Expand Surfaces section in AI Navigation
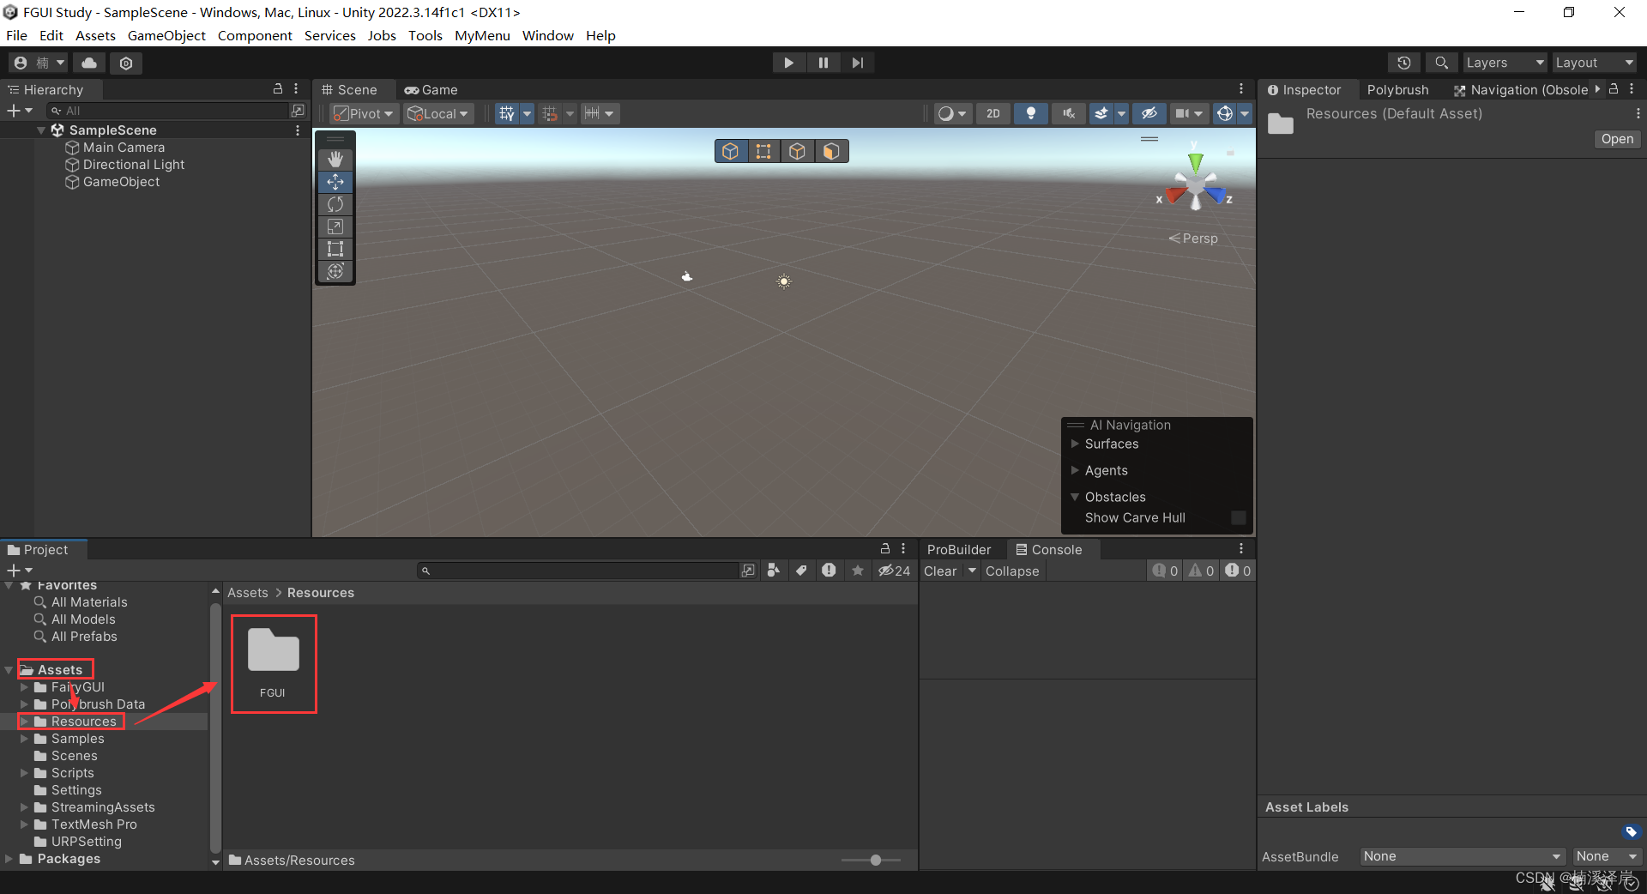This screenshot has width=1647, height=894. coord(1075,444)
